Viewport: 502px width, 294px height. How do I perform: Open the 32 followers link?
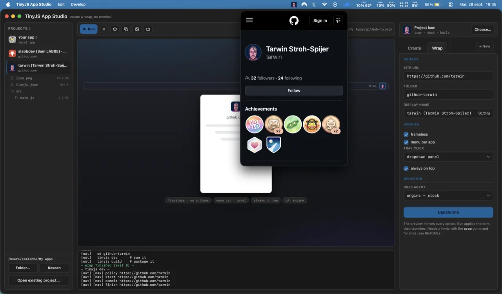tap(263, 78)
